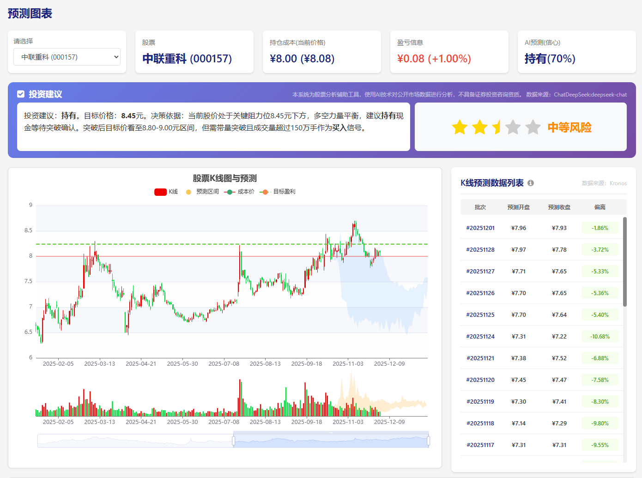Click the -10.68% deviation badge
This screenshot has width=642, height=478.
tap(600, 336)
